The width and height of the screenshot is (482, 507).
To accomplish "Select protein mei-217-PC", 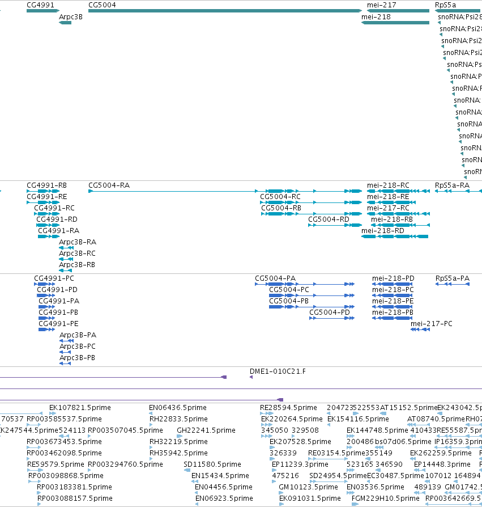I will 432,324.
